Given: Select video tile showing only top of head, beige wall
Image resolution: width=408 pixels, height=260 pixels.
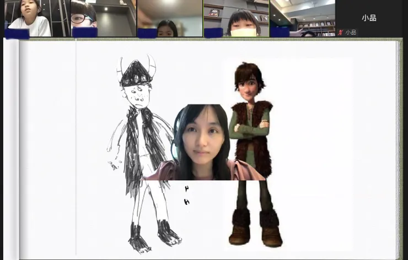Looking at the screenshot, I should 170,18.
